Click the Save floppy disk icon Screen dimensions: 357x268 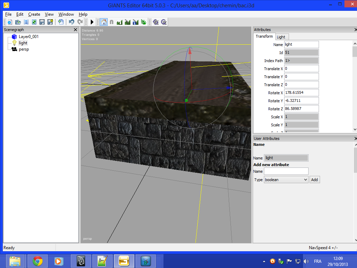tap(42, 22)
